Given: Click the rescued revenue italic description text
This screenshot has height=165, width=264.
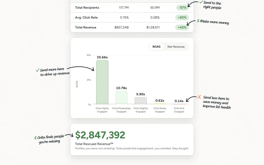Looking at the screenshot, I should [x=132, y=148].
